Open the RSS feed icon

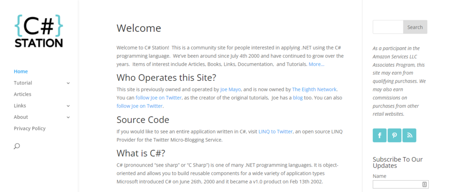409,135
